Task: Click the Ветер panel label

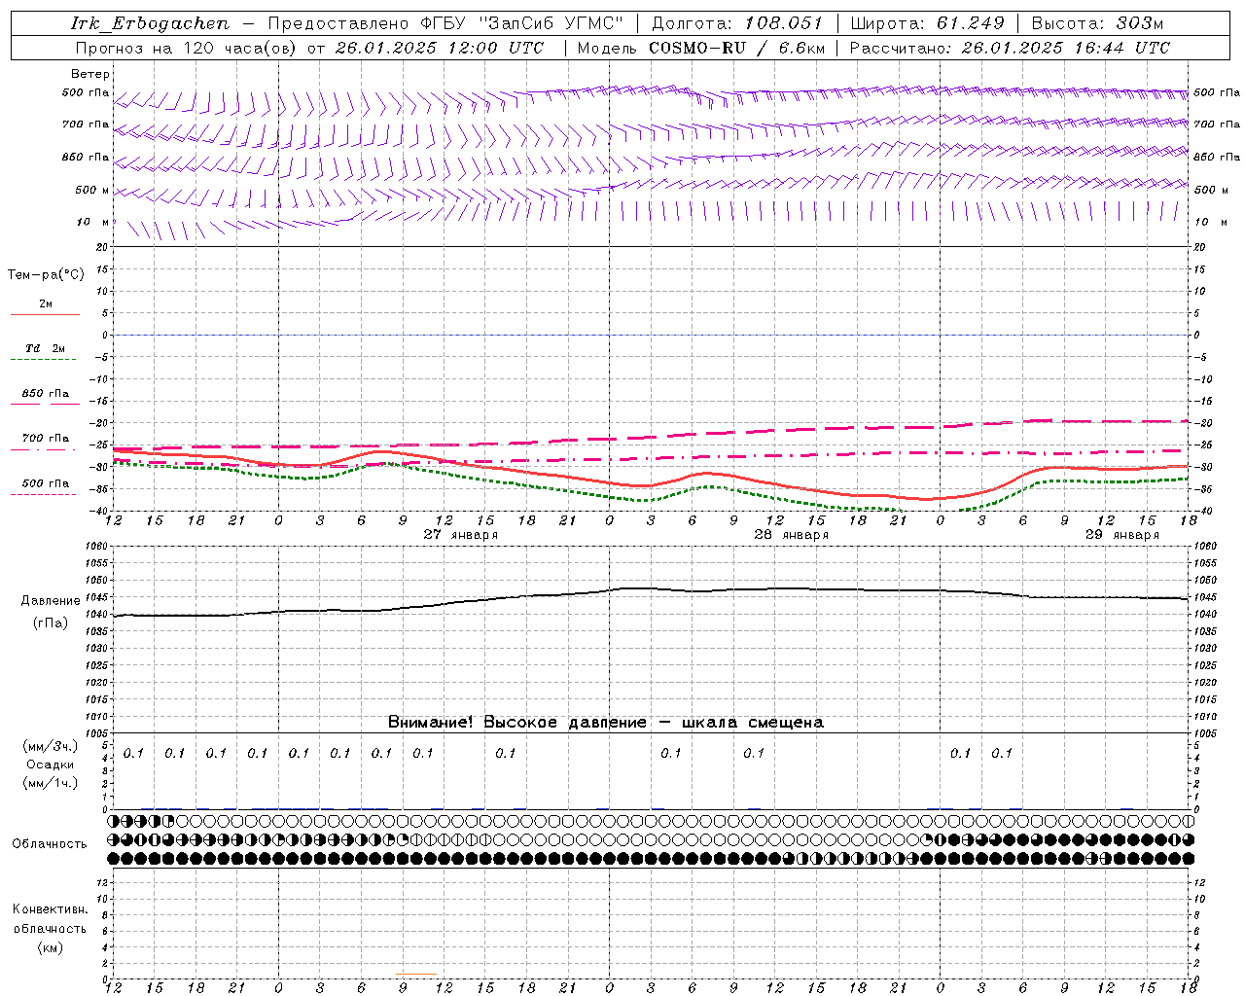Action: coord(90,74)
